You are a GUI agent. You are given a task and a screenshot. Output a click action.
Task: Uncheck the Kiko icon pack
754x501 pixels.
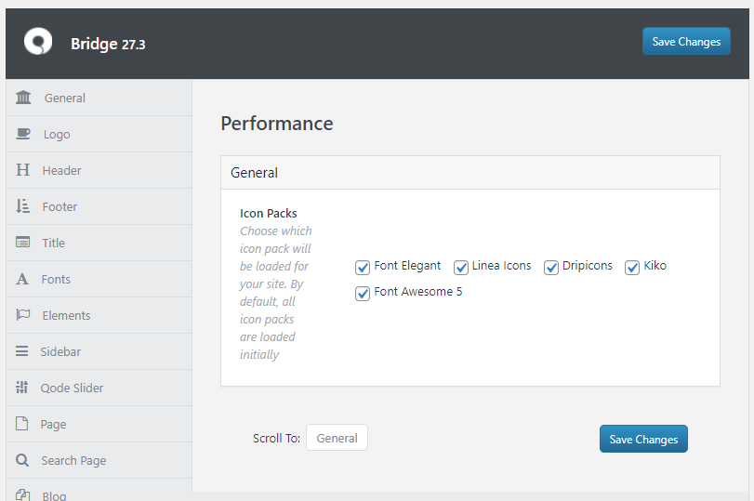point(632,268)
